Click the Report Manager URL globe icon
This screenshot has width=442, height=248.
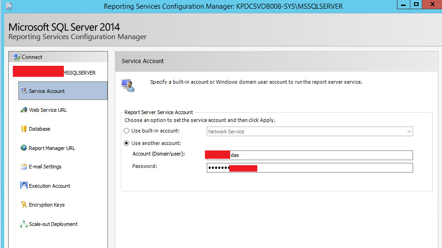[x=24, y=148]
